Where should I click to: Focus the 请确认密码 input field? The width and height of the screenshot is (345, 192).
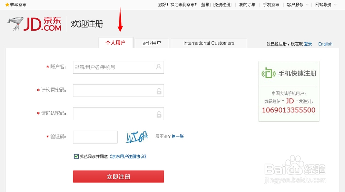118,114
